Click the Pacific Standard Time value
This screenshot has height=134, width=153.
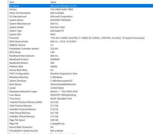(61, 99)
